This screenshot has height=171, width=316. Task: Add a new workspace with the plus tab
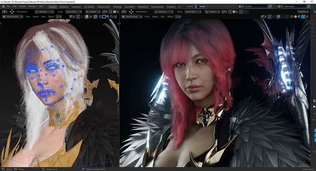tap(179, 7)
